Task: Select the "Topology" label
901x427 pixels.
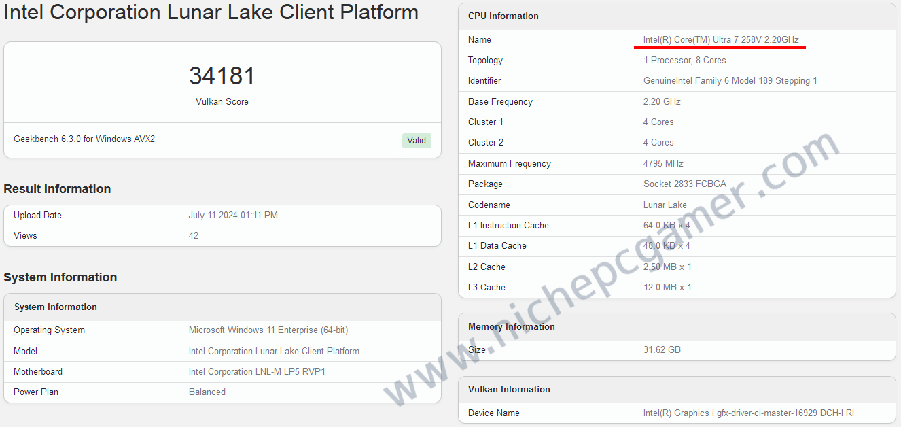Action: (x=485, y=61)
